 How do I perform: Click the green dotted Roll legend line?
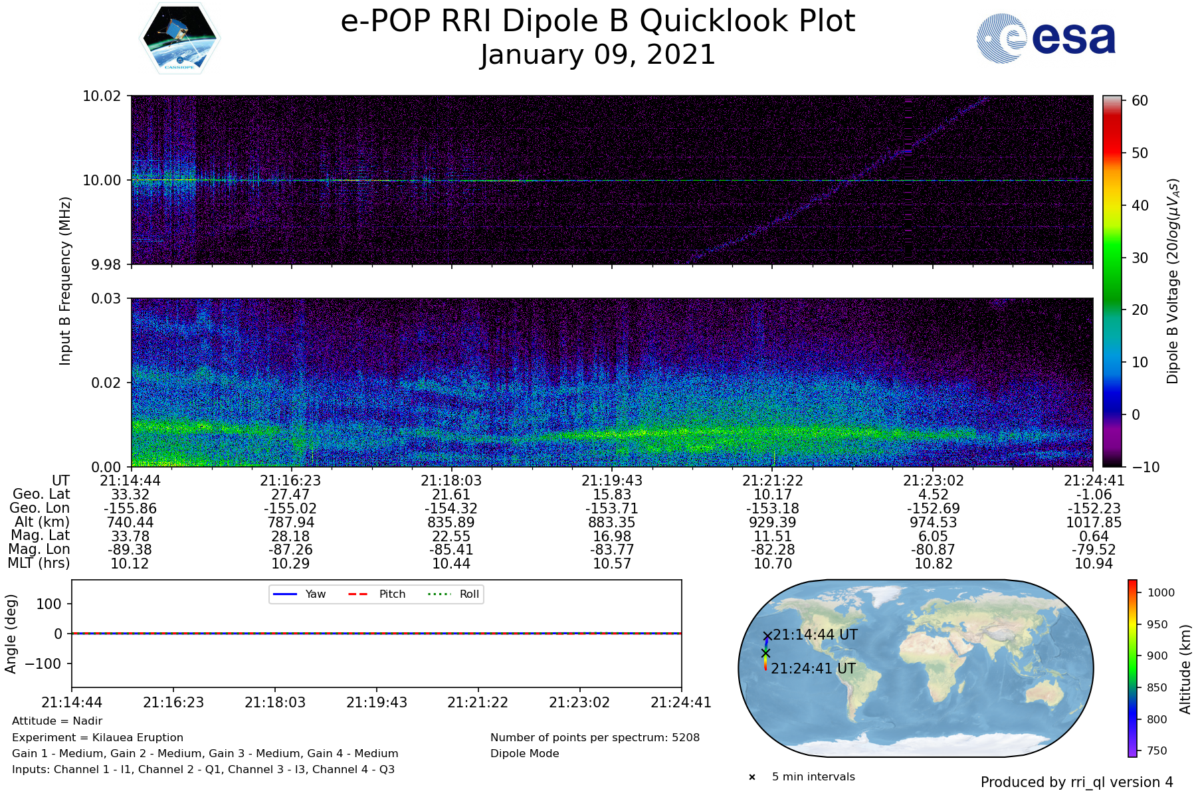click(x=439, y=594)
